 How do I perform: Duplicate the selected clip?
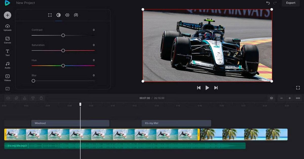tap(16, 98)
